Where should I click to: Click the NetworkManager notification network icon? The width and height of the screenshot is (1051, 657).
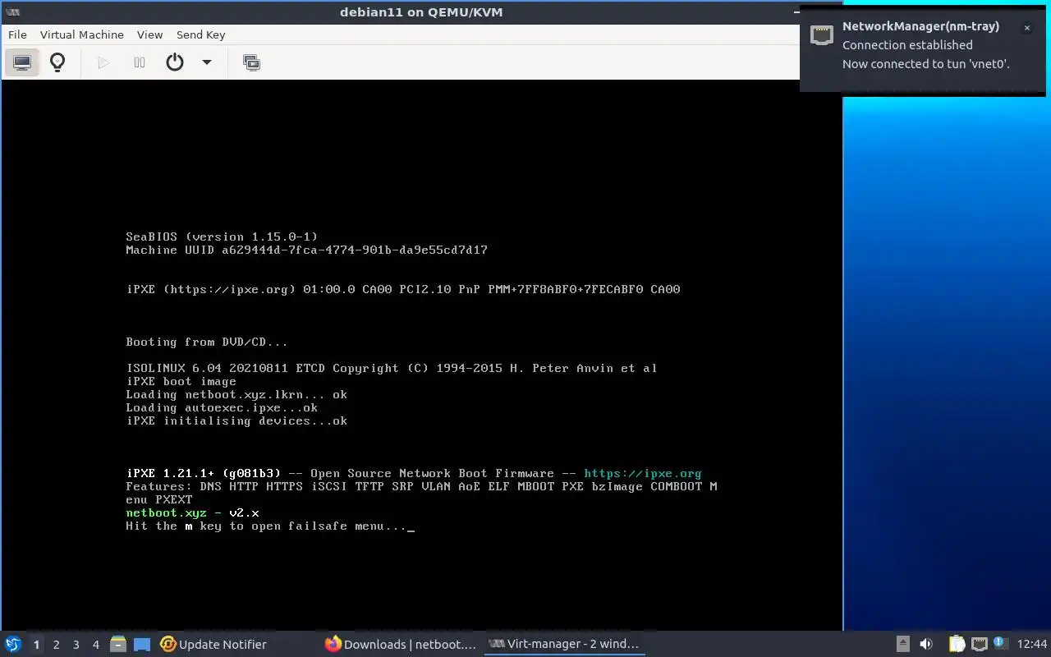coord(822,35)
